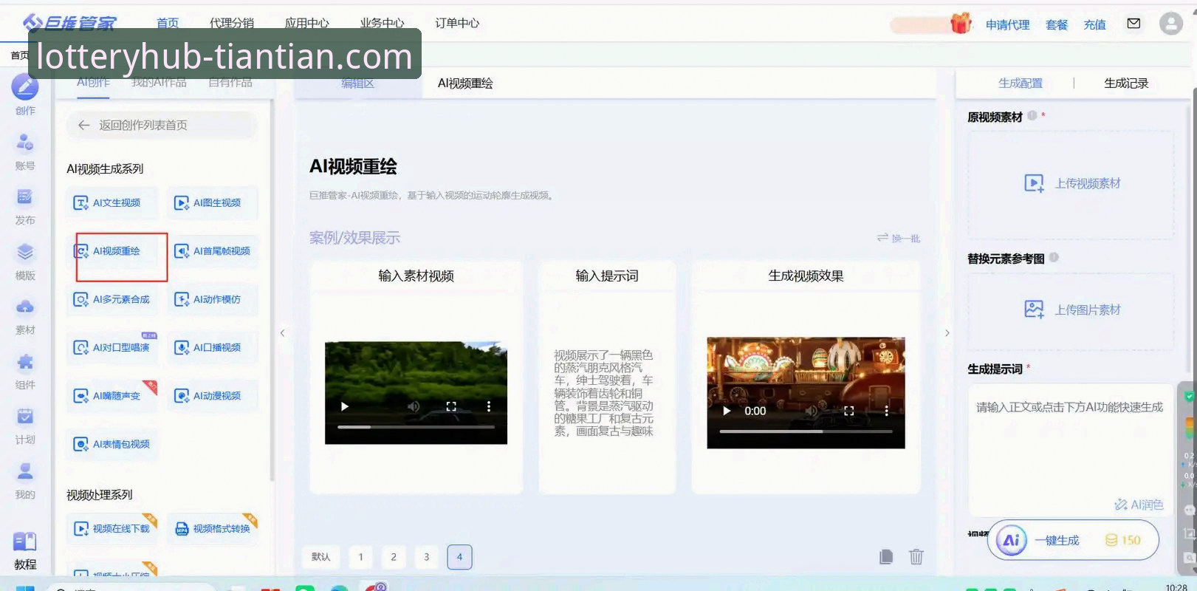Click progress bar of 输入素材视频
Viewport: 1197px width, 591px height.
tap(416, 427)
